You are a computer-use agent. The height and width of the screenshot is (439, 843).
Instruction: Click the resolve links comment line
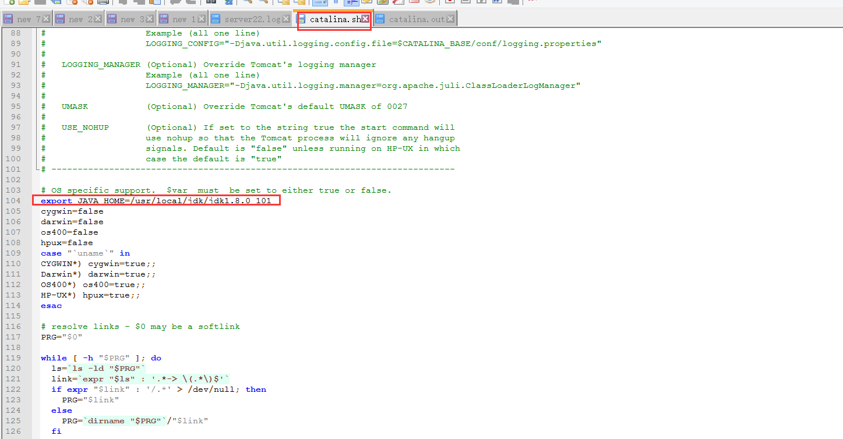140,327
